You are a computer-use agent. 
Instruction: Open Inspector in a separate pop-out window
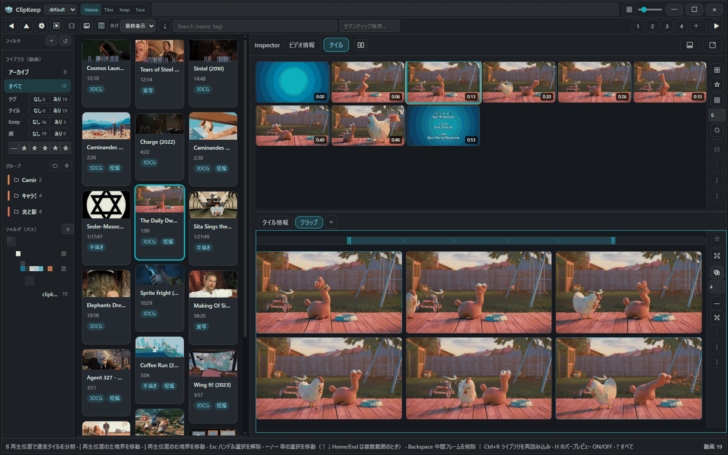[711, 45]
